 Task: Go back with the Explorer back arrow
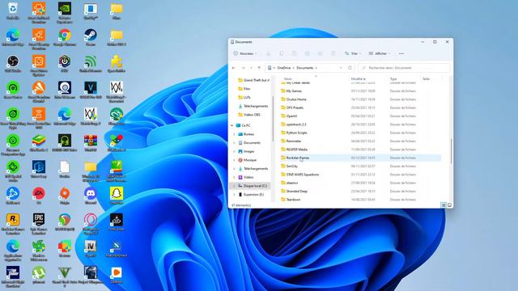[234, 68]
